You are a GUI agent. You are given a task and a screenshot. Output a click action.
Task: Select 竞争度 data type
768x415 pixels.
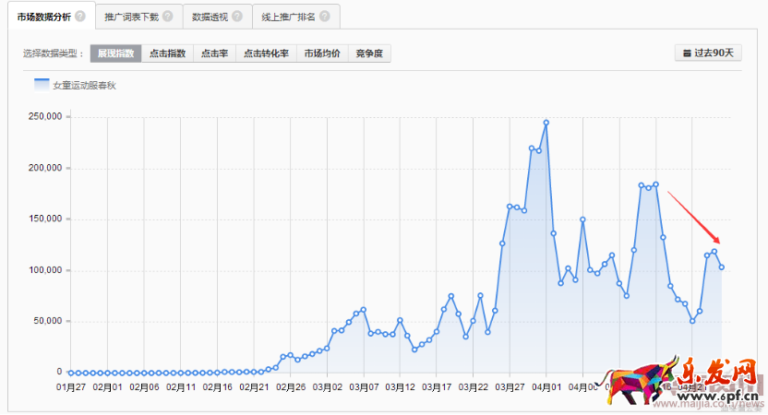point(369,53)
